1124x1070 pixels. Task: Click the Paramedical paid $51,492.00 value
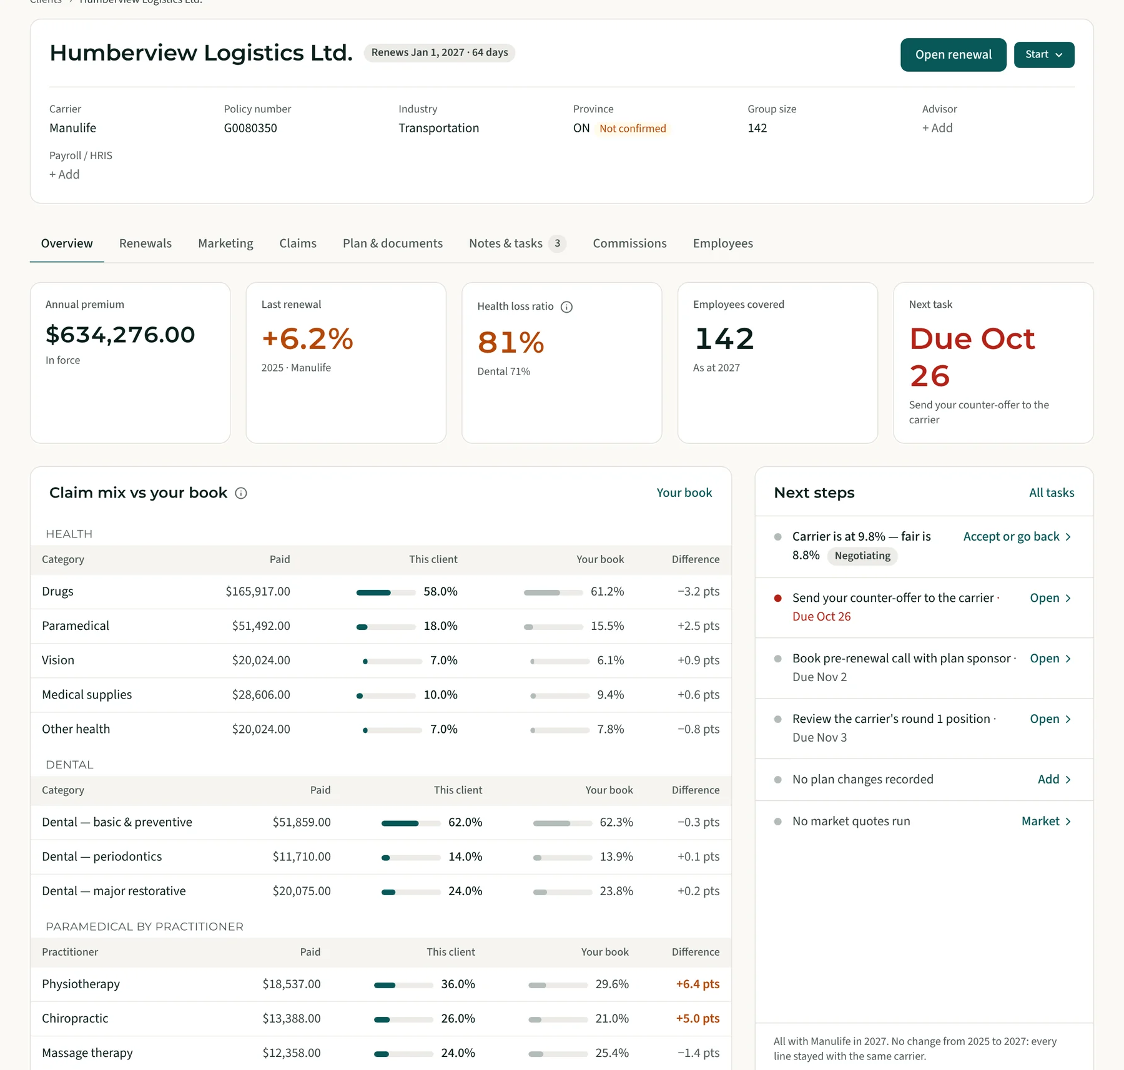pos(261,626)
